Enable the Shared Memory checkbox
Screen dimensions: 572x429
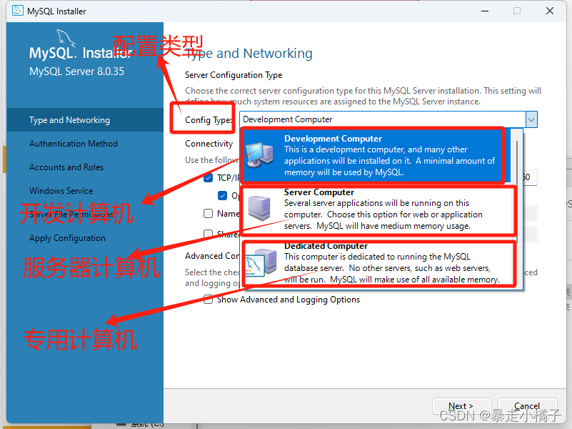(x=208, y=234)
